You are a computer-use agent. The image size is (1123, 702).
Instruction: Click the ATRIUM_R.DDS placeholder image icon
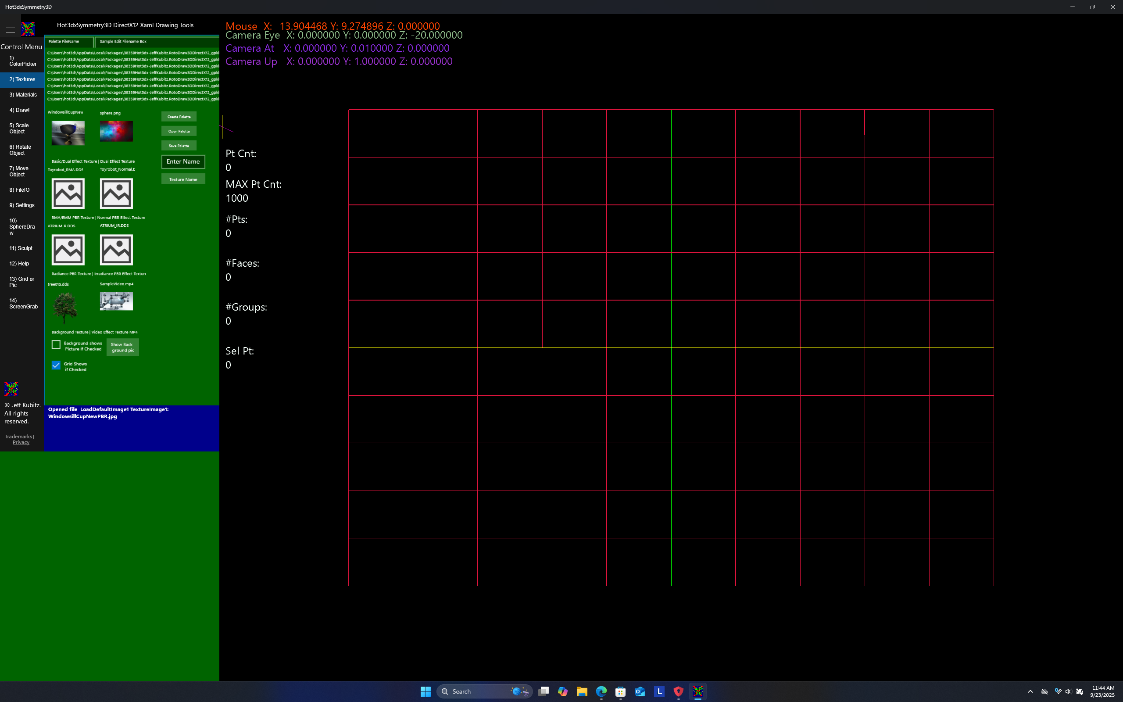pos(68,250)
